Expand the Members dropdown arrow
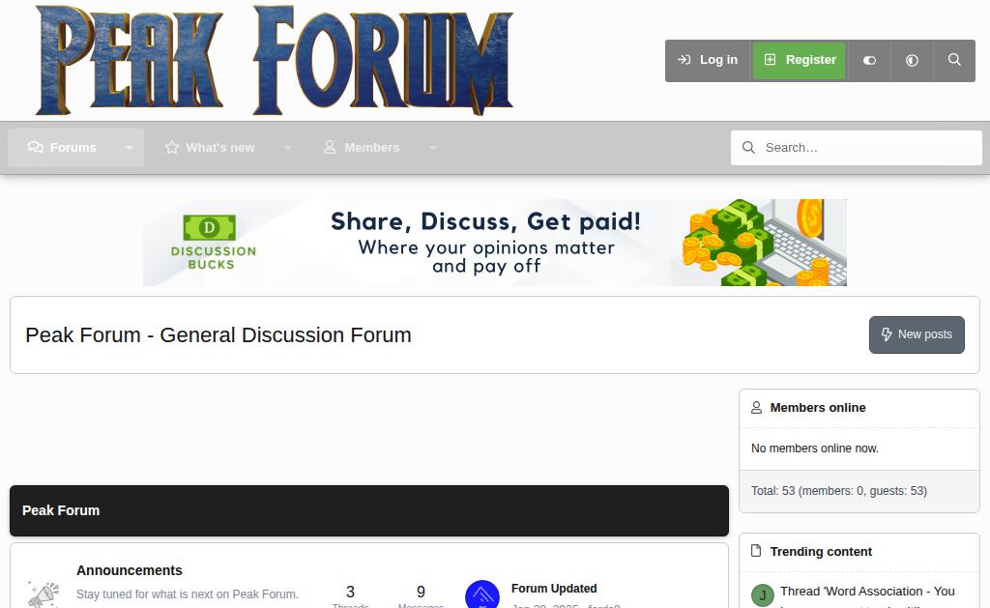The height and width of the screenshot is (608, 990). pyautogui.click(x=433, y=148)
